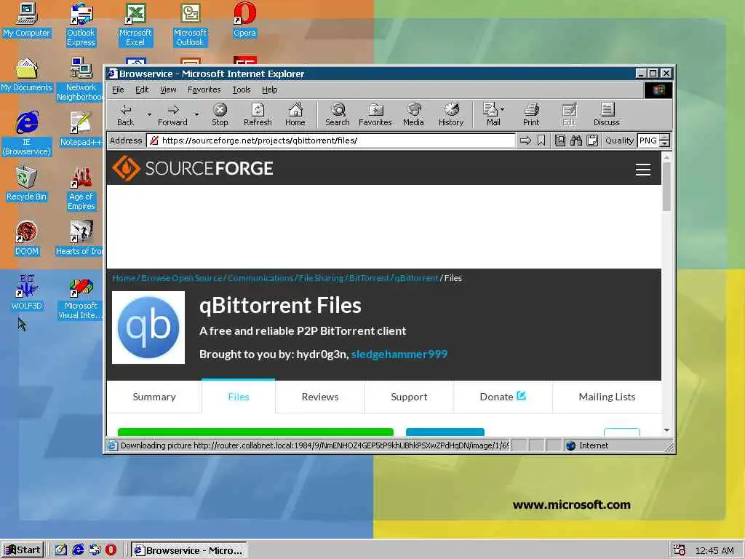Refresh the current page

tap(258, 114)
